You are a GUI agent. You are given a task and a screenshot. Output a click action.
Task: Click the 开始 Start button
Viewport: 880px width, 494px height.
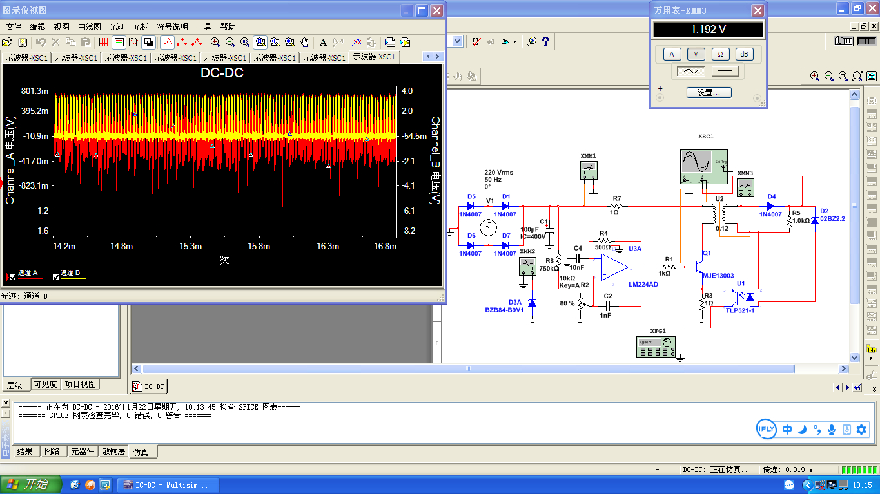(x=31, y=484)
